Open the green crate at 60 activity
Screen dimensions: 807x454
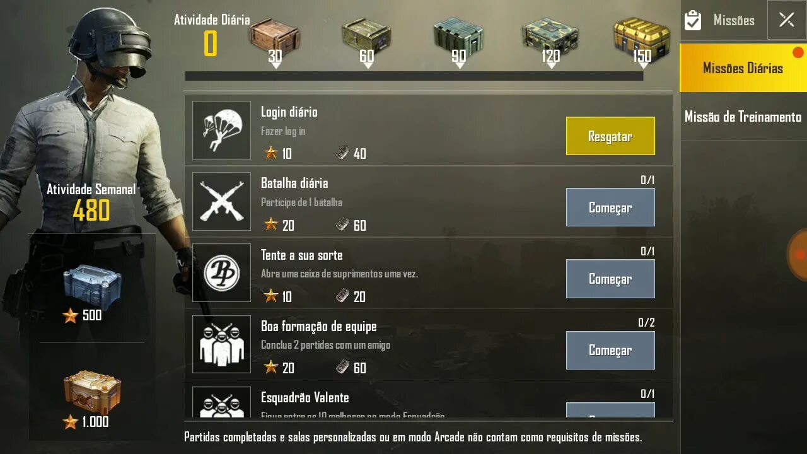(x=366, y=37)
